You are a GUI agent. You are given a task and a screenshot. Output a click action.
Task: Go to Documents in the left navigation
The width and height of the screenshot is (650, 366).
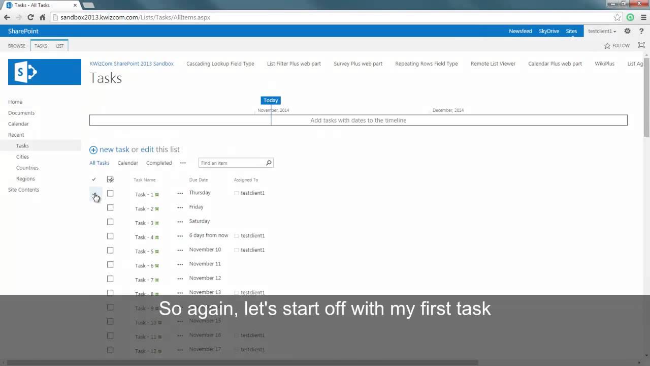pyautogui.click(x=21, y=113)
